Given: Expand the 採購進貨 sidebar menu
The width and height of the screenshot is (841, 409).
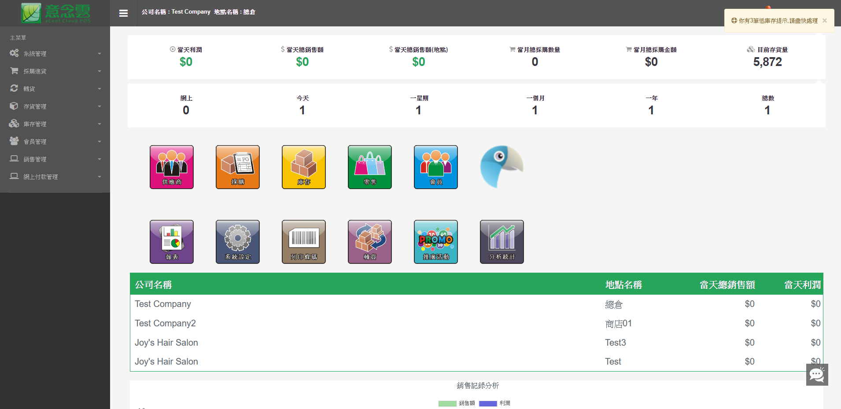Looking at the screenshot, I should [55, 71].
